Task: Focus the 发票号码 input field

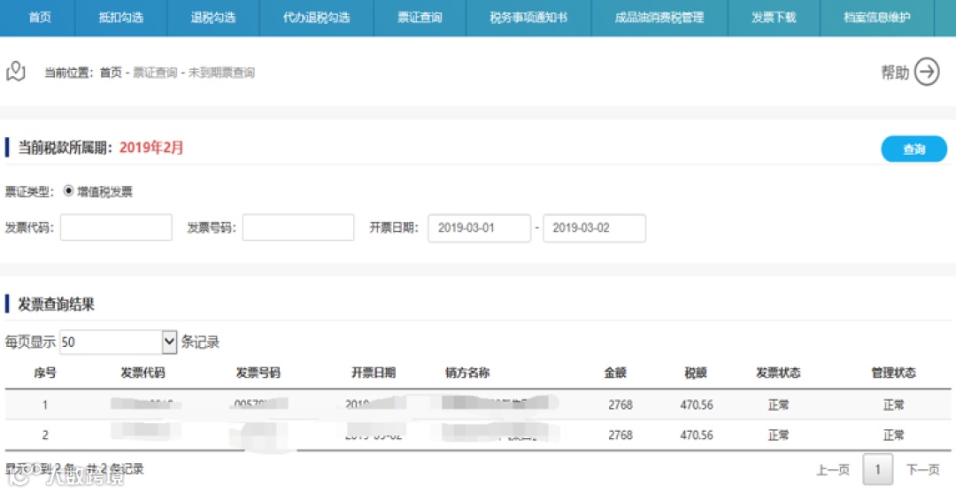Action: (x=298, y=227)
